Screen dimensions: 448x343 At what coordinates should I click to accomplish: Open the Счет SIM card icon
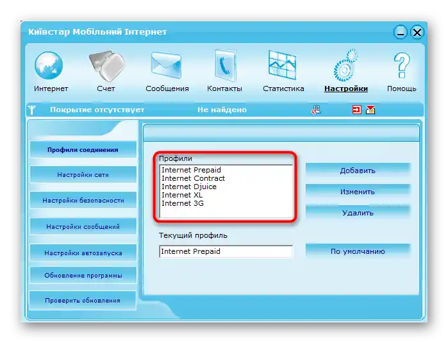point(107,66)
